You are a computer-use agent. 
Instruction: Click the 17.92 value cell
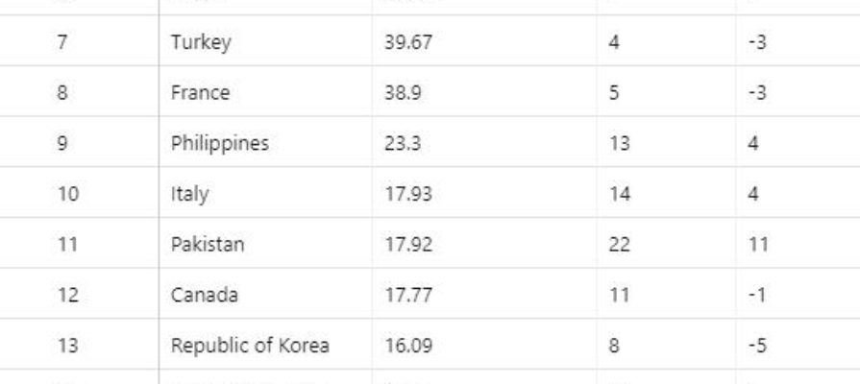coord(484,243)
